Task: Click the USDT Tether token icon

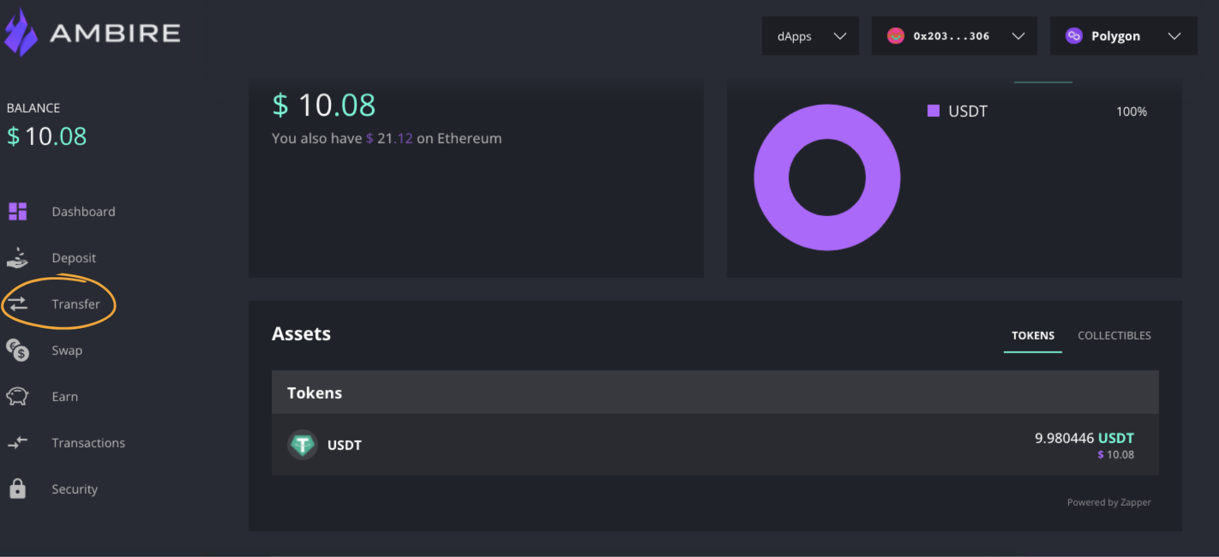Action: (303, 444)
